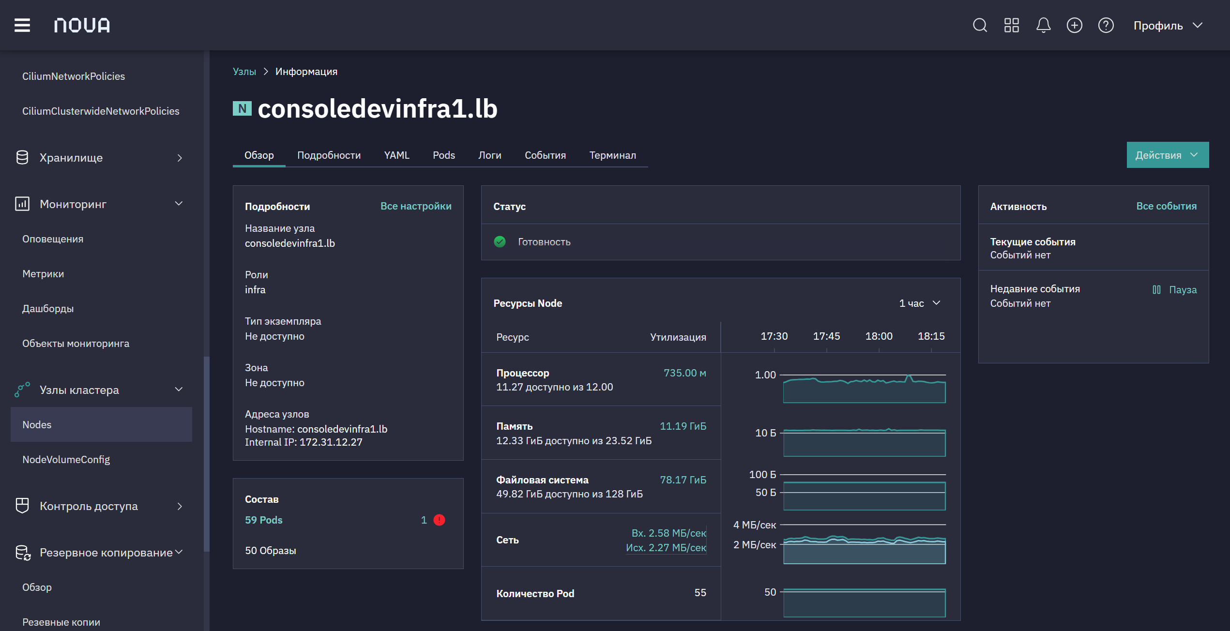Click the memory usage chart
Screen dimensions: 1230x631
tap(864, 442)
